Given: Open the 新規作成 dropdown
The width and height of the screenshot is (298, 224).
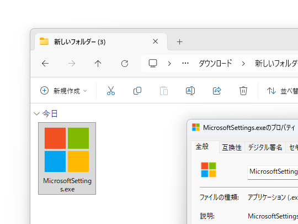Looking at the screenshot, I should (63, 91).
